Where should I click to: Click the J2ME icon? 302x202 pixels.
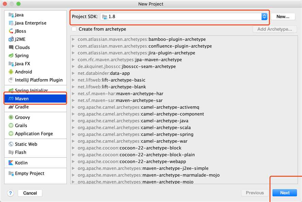coord(11,39)
